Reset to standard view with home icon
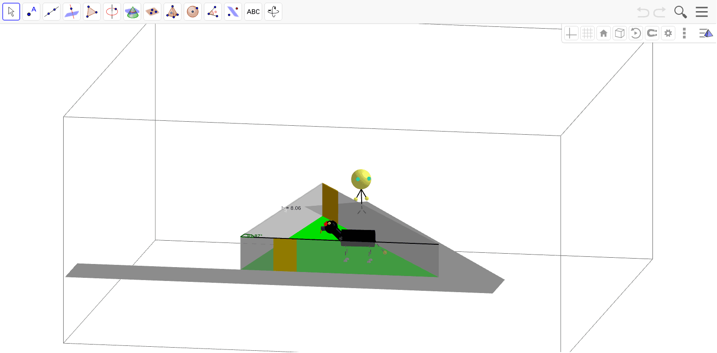Image resolution: width=717 pixels, height=353 pixels. coord(604,33)
